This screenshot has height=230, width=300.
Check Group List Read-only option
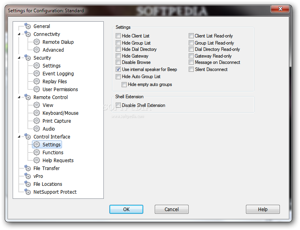tap(191, 43)
